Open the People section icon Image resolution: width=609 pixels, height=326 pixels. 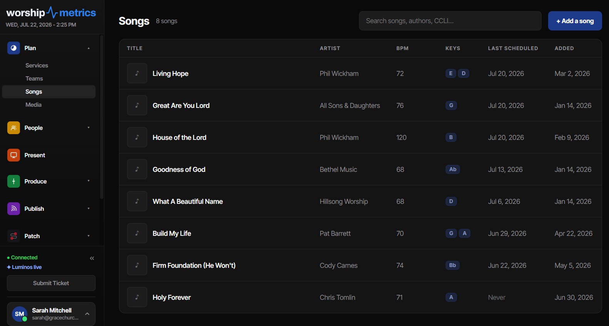pyautogui.click(x=13, y=128)
